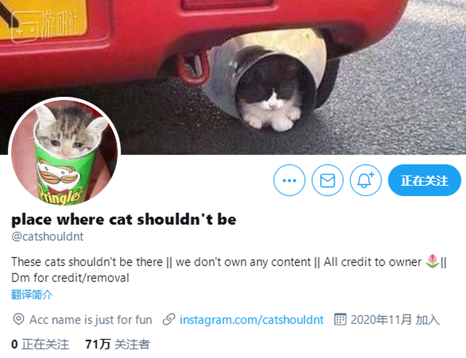The height and width of the screenshot is (358, 466).
Task: Click the 2020年11月 加入 join date text
Action: (x=395, y=320)
